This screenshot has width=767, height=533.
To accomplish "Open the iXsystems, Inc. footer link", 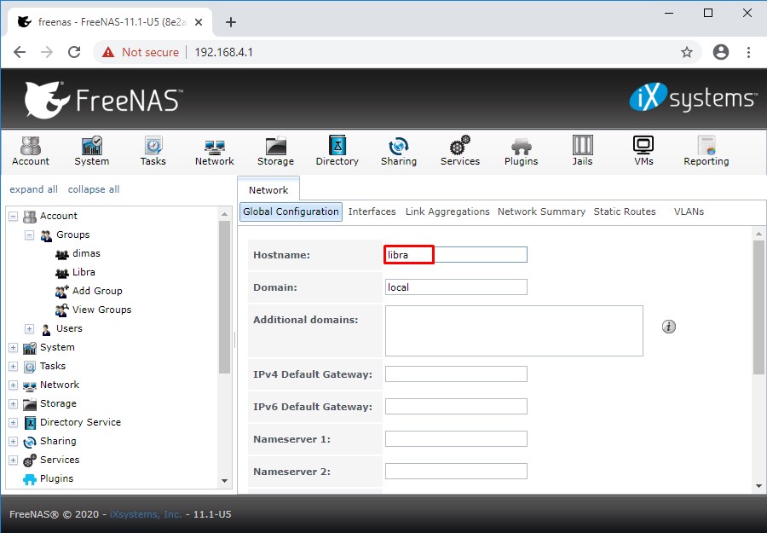I will click(x=145, y=514).
